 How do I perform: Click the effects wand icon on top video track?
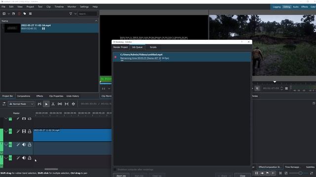point(18,118)
